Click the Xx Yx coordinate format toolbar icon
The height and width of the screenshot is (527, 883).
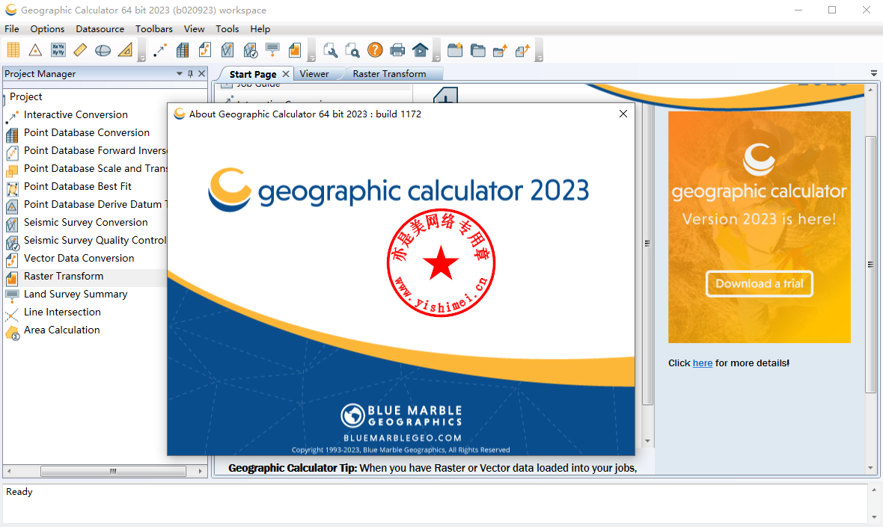[x=58, y=50]
